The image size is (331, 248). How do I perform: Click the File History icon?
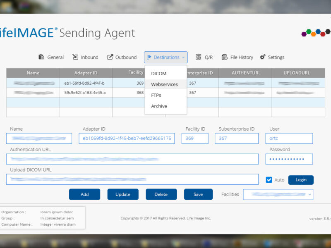point(224,57)
